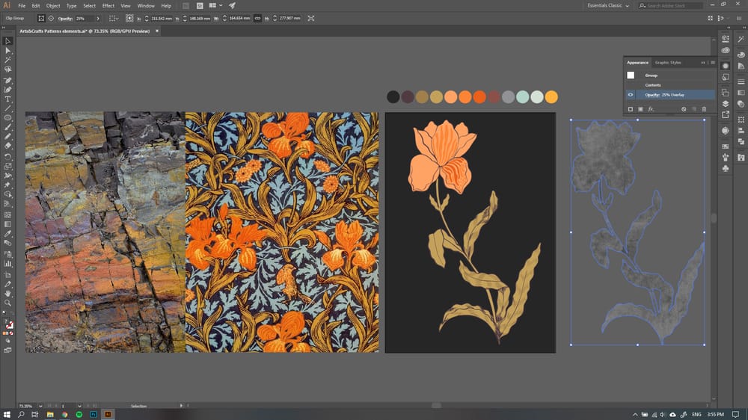Select the Eraser tool
748x420 pixels.
[x=7, y=146]
